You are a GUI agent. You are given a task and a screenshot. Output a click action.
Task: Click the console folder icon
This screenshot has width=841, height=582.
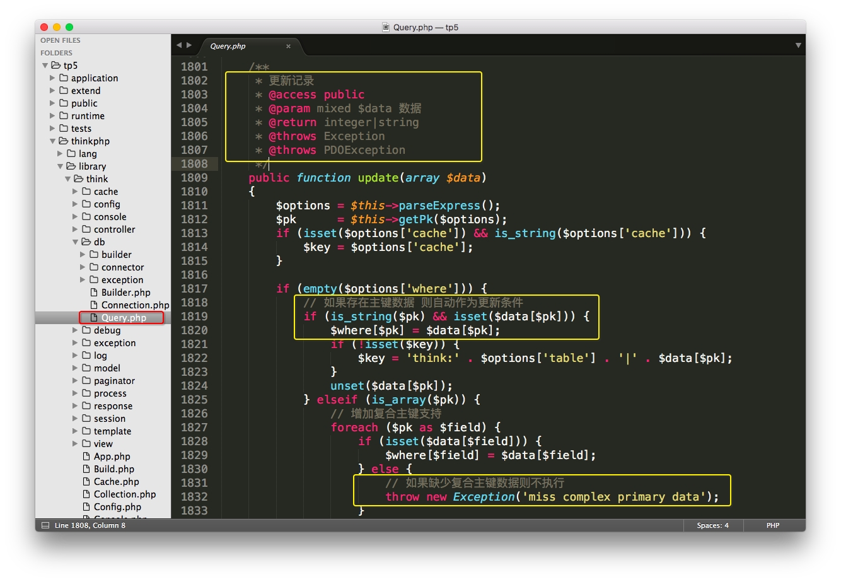[86, 217]
